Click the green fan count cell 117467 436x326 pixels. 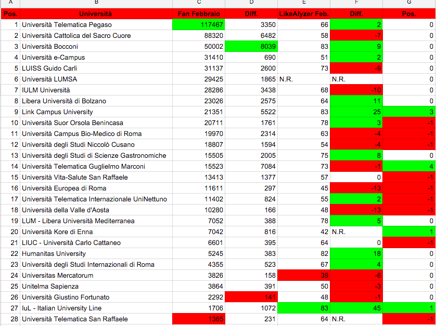click(199, 25)
